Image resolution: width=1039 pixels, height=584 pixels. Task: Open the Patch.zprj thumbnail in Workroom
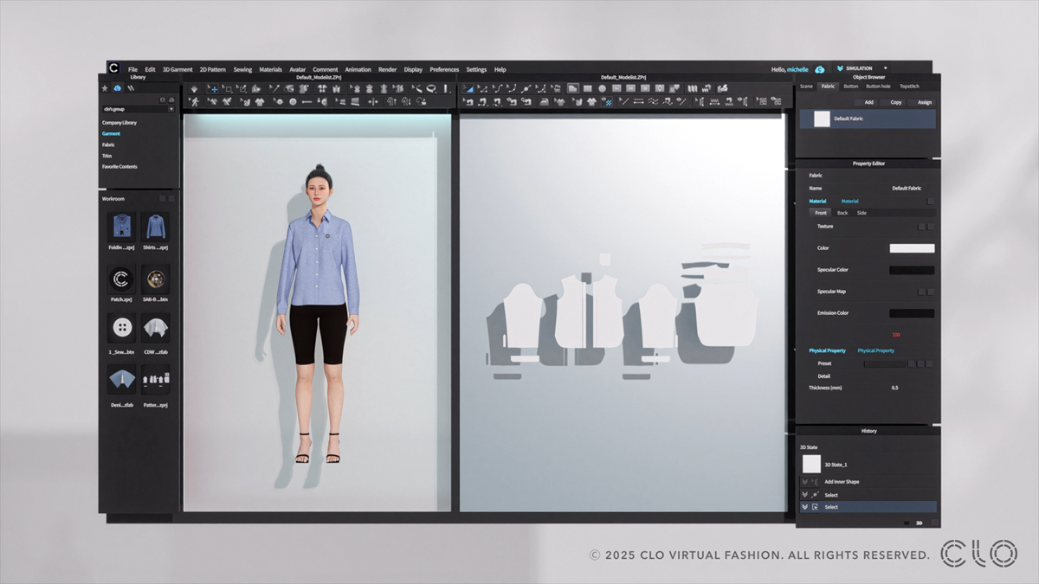120,279
